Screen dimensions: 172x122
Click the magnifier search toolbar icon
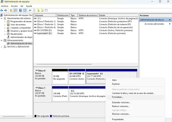pos(42,10)
